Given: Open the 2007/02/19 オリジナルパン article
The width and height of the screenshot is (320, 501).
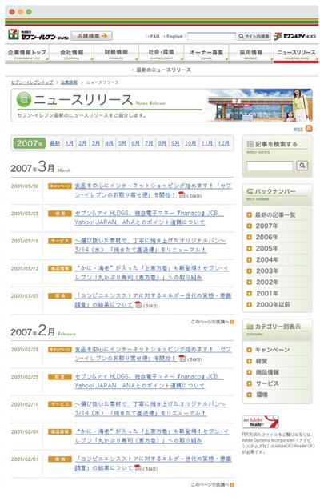Looking at the screenshot, I should 150,408.
